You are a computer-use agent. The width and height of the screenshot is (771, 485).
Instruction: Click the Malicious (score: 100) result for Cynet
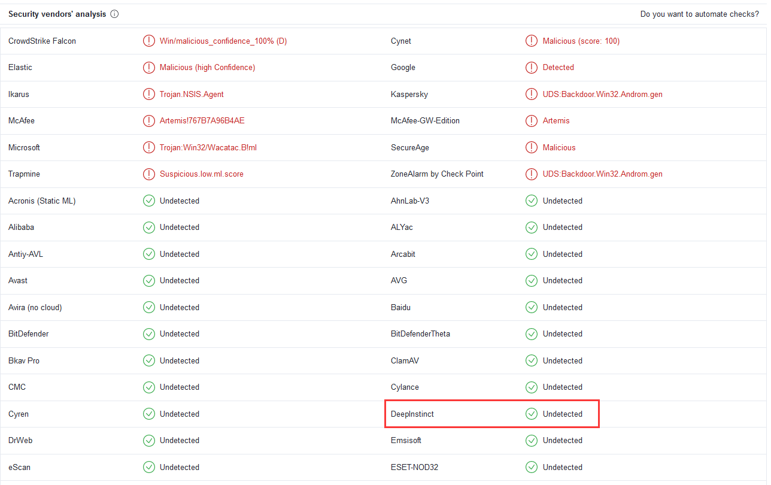coord(581,41)
